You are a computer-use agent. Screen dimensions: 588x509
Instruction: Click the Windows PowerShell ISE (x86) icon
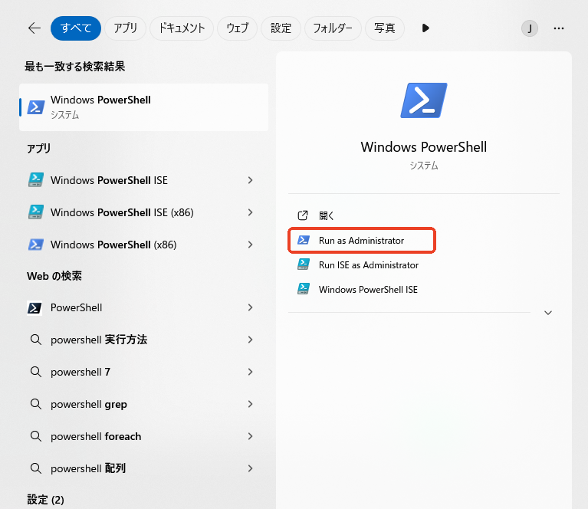36,212
